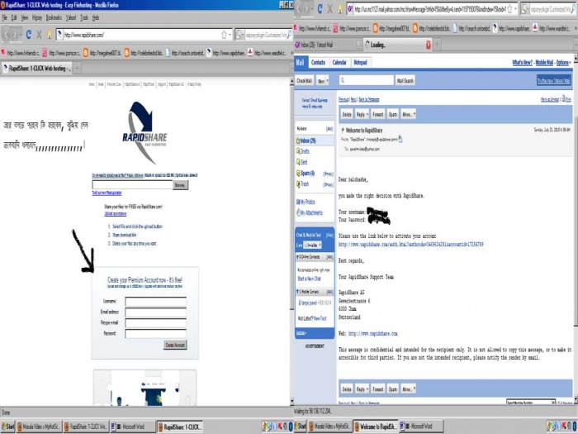
Task: Click What's New link in Yahoo Mail
Action: pos(523,63)
